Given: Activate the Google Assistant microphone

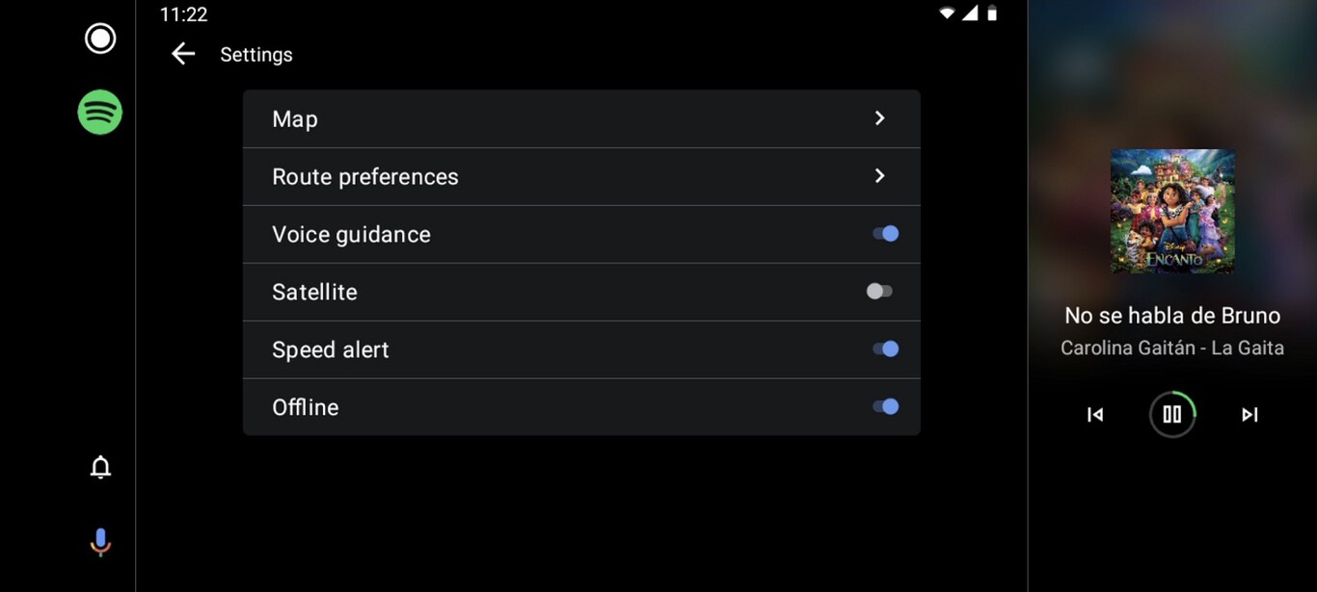Looking at the screenshot, I should pos(100,542).
